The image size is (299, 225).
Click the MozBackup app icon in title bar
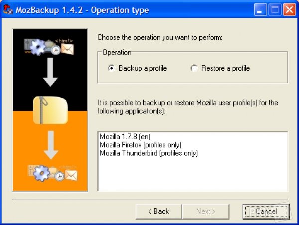click(x=8, y=9)
